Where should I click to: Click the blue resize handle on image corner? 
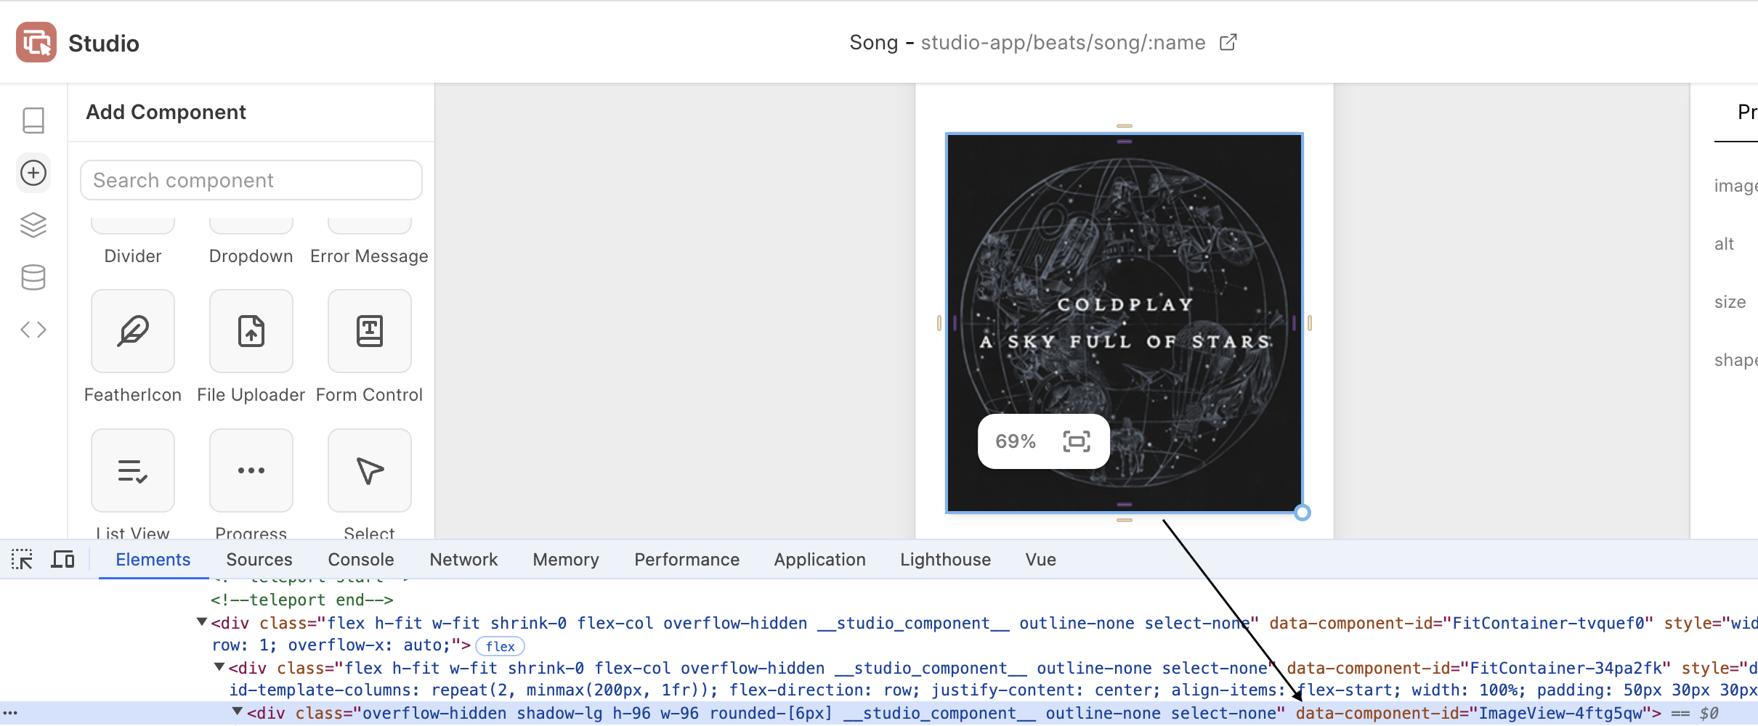(x=1303, y=513)
